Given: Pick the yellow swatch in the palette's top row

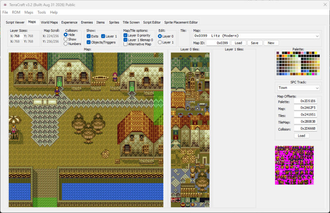Looking at the screenshot, I should click(316, 53).
